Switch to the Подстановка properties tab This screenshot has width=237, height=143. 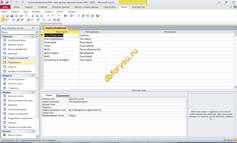[x=63, y=96]
